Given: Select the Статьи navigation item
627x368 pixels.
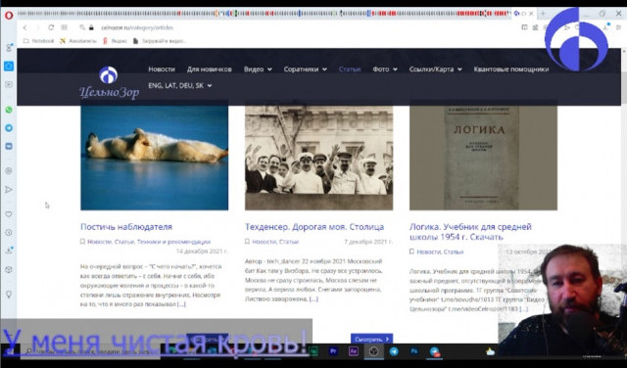Looking at the screenshot, I should 350,69.
